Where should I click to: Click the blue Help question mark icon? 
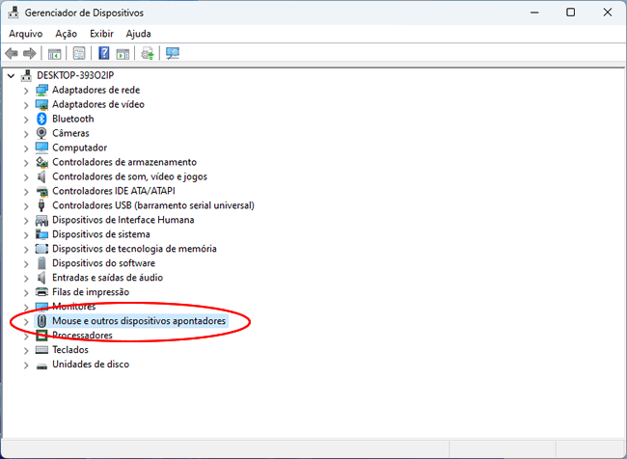[x=104, y=53]
